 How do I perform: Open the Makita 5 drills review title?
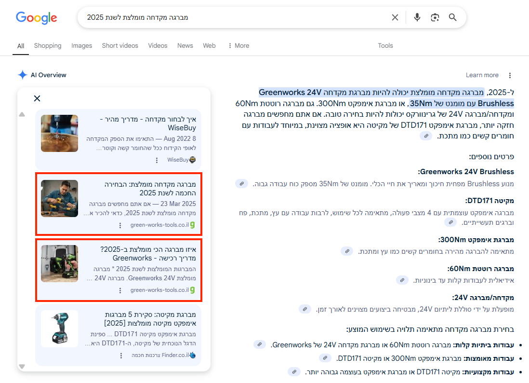(150, 319)
